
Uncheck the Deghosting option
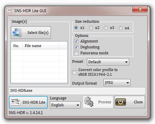click(x=76, y=47)
